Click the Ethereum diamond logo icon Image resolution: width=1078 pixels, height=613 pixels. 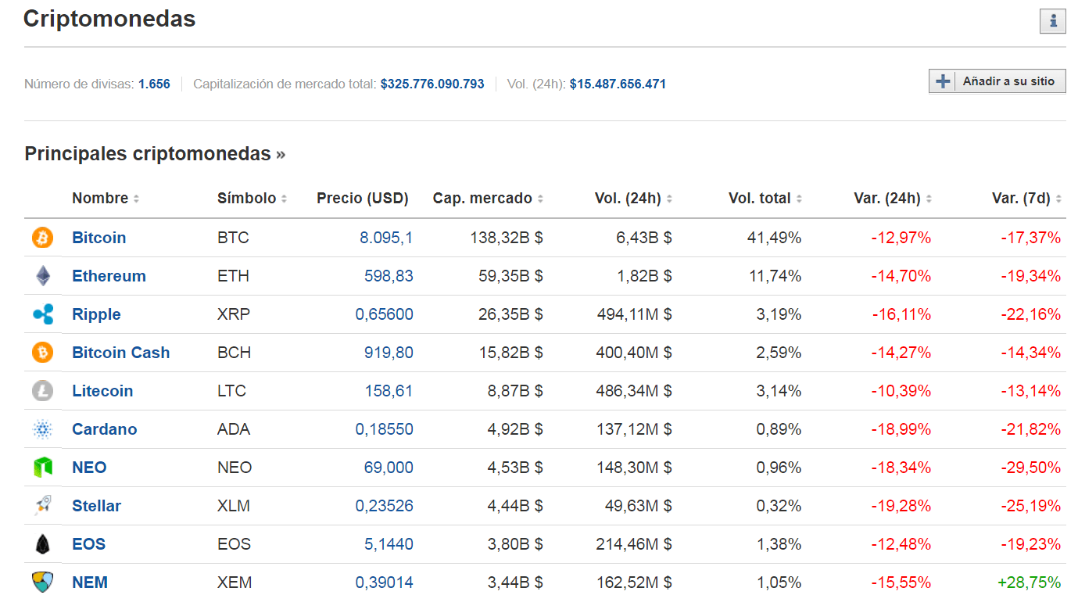(x=42, y=276)
